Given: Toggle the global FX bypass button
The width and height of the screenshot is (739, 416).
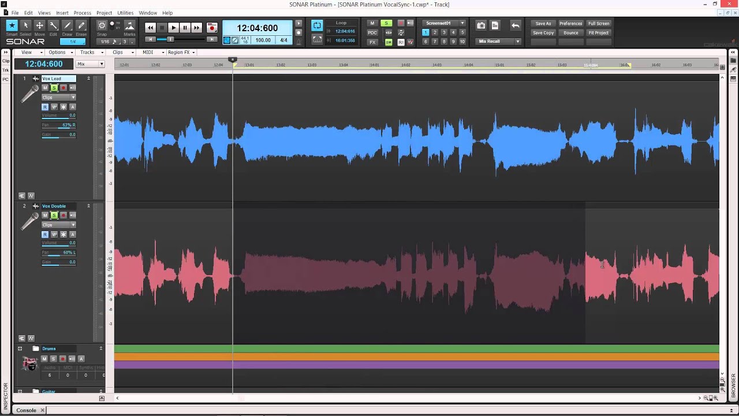Looking at the screenshot, I should tap(372, 42).
